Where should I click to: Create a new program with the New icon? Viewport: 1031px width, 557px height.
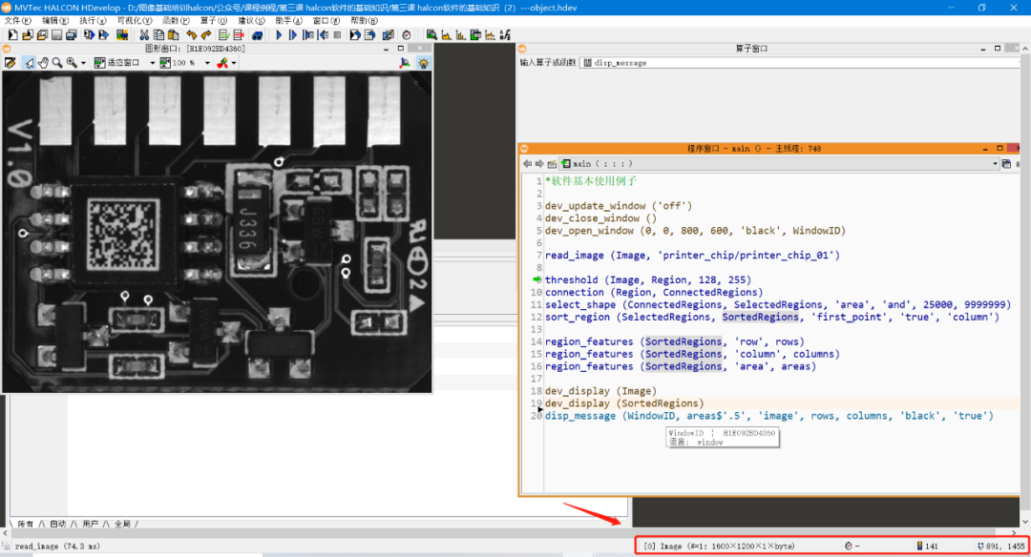[x=12, y=33]
